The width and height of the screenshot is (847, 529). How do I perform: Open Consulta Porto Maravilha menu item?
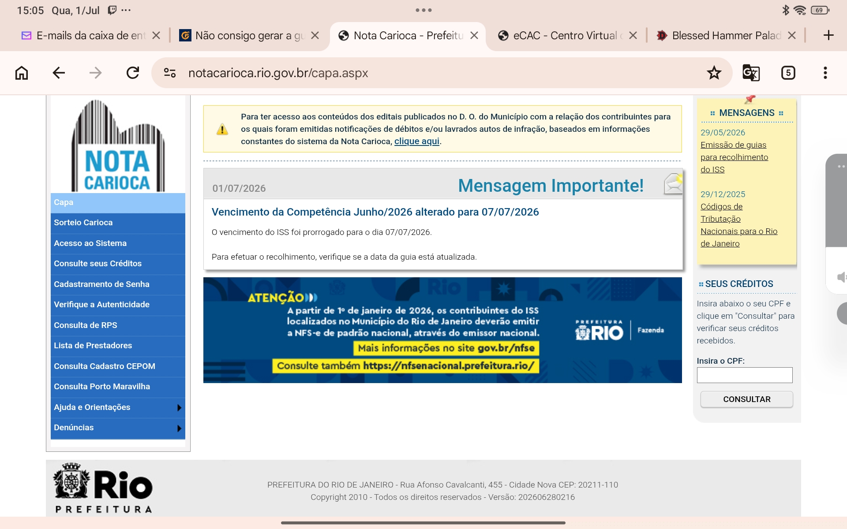[x=118, y=387]
